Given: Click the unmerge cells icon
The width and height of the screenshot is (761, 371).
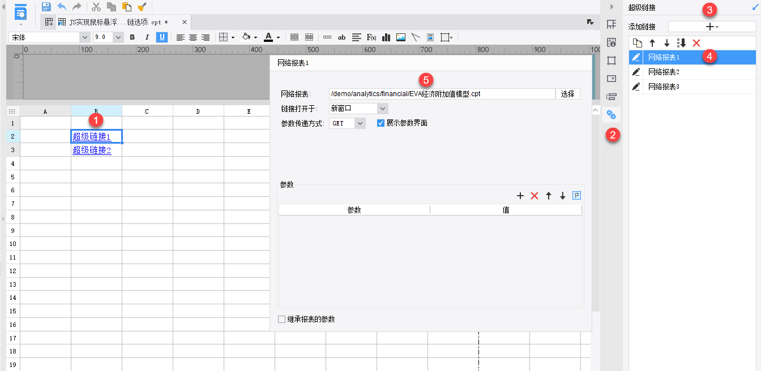Looking at the screenshot, I should coord(309,37).
